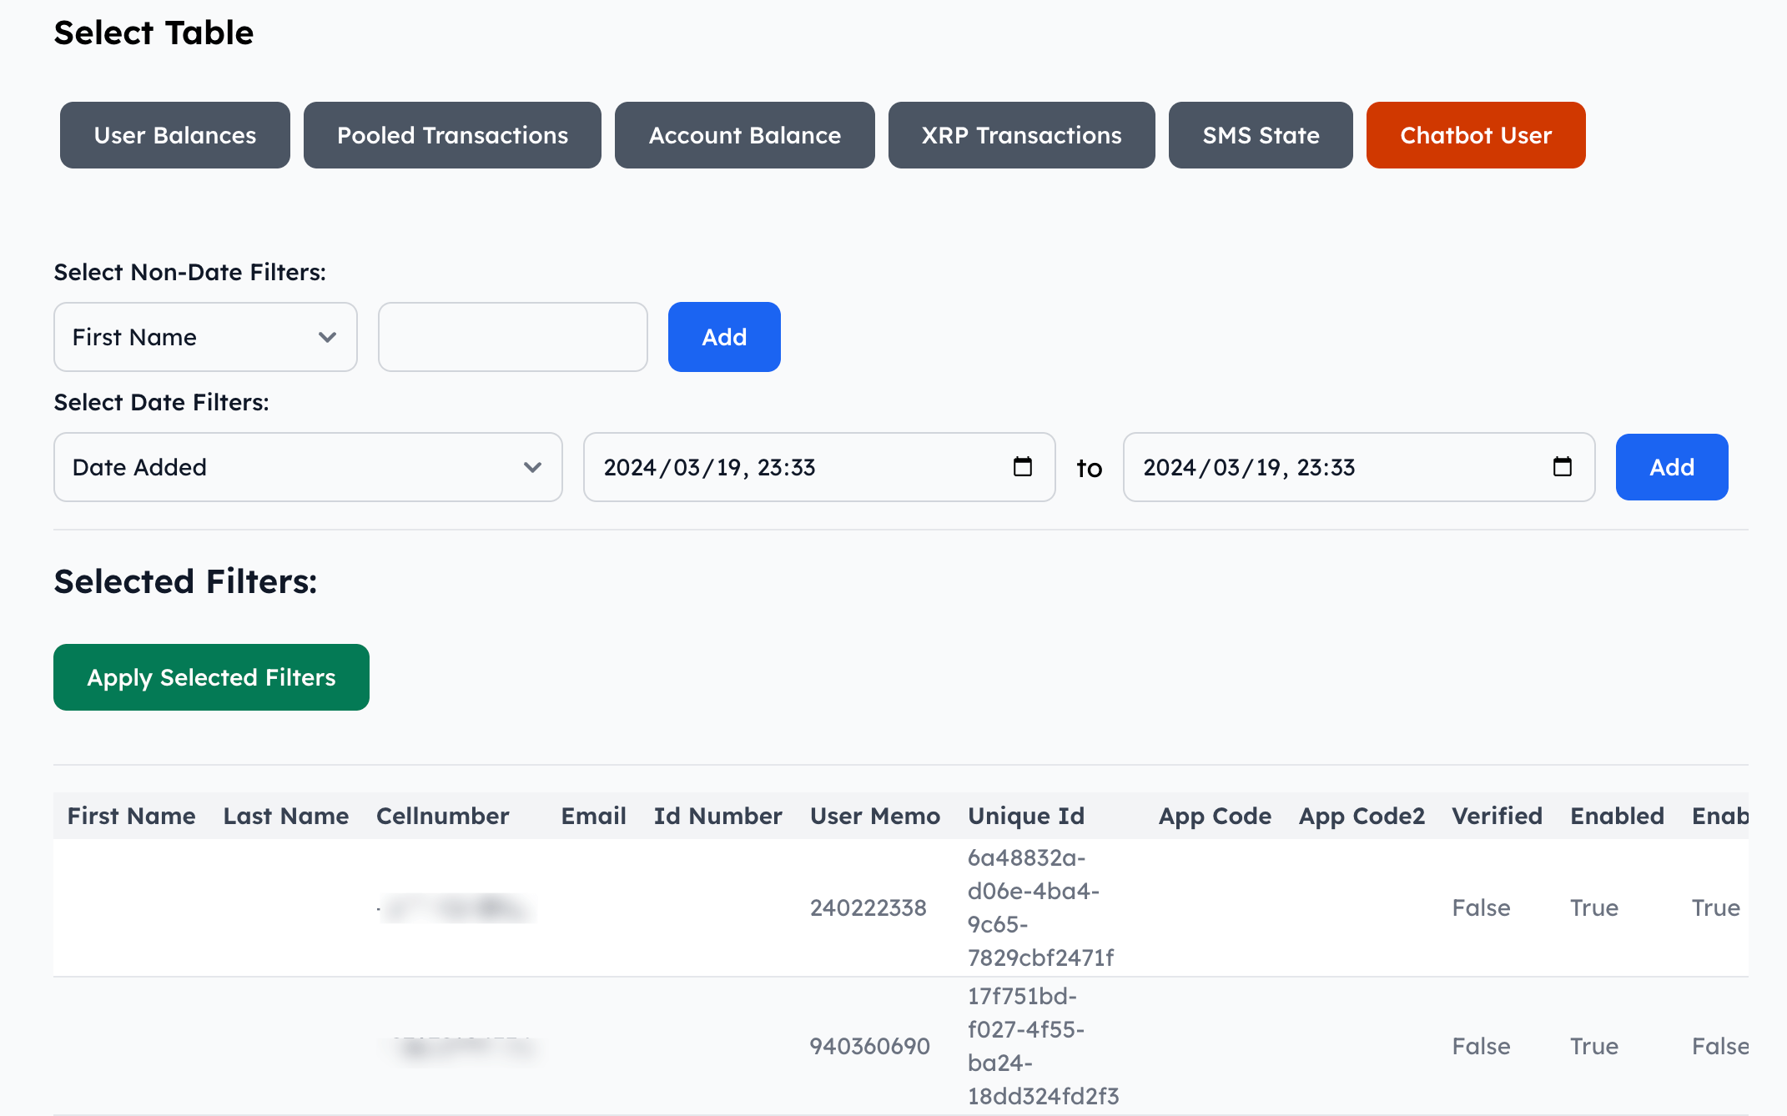Select the Chatbot User table
This screenshot has width=1787, height=1116.
[x=1475, y=135]
